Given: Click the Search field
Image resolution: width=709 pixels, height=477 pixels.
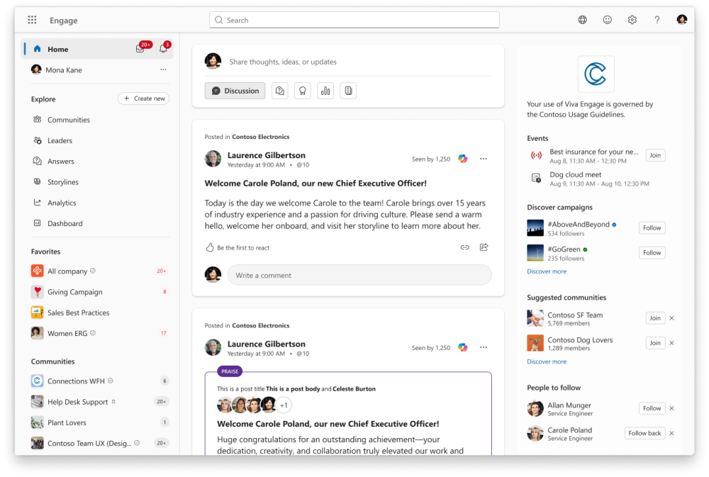Looking at the screenshot, I should pyautogui.click(x=354, y=20).
